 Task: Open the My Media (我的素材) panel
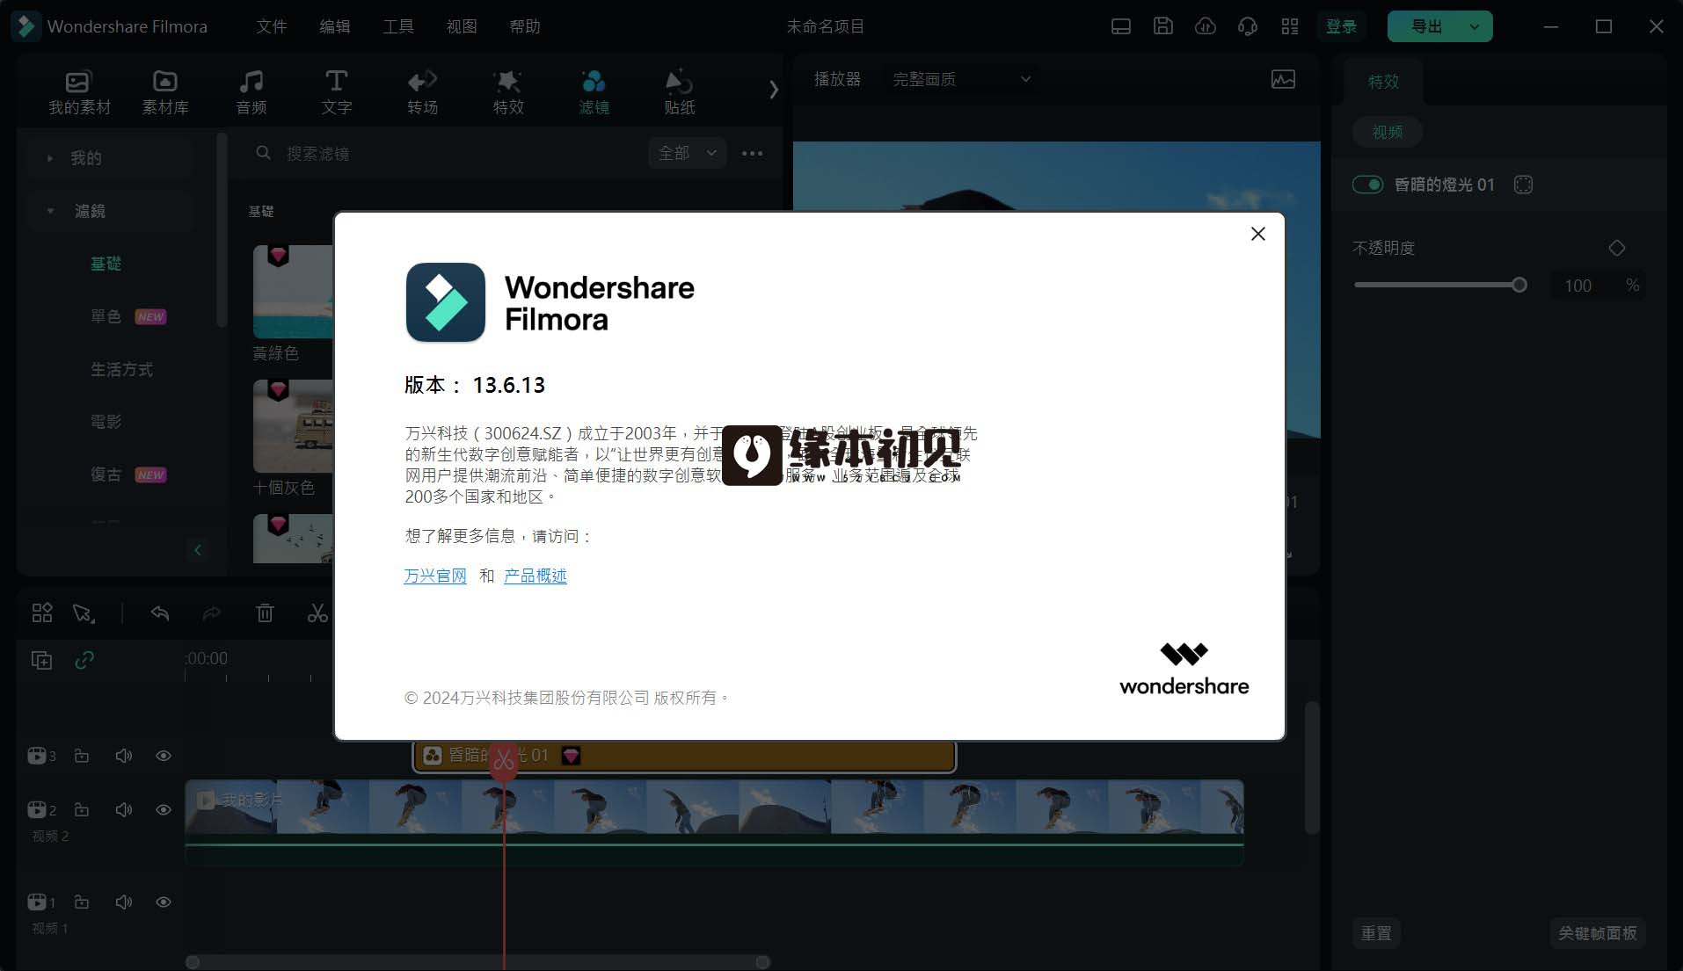[x=79, y=92]
